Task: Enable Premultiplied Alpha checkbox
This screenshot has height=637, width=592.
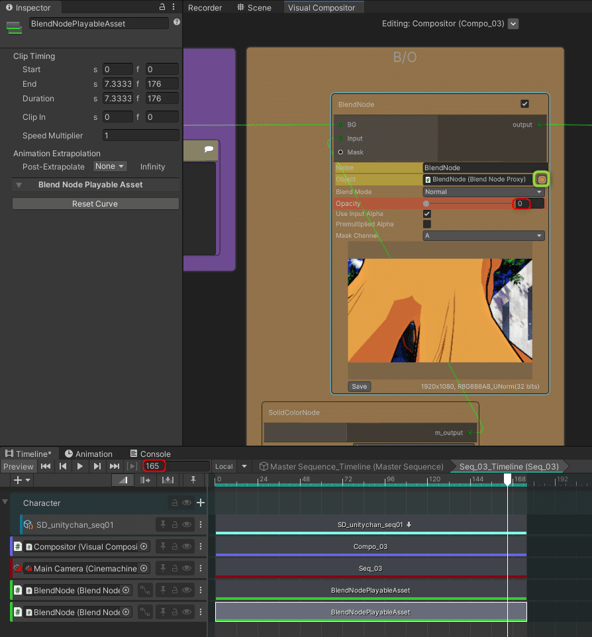Action: tap(426, 224)
